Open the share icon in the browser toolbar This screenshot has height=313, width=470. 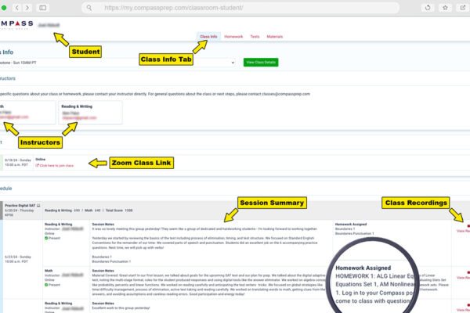click(x=463, y=8)
